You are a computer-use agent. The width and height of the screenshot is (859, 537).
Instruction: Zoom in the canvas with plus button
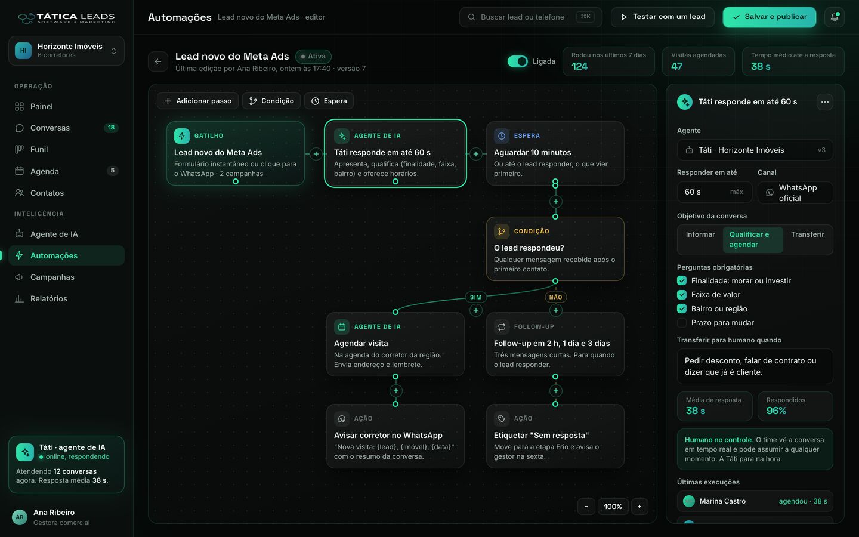[639, 507]
